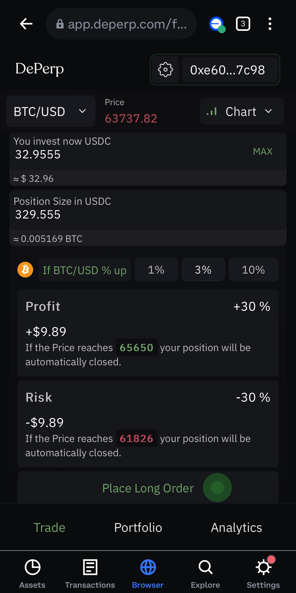This screenshot has width=296, height=593.
Task: Open wallet Settings with the notification dot
Action: (x=263, y=574)
